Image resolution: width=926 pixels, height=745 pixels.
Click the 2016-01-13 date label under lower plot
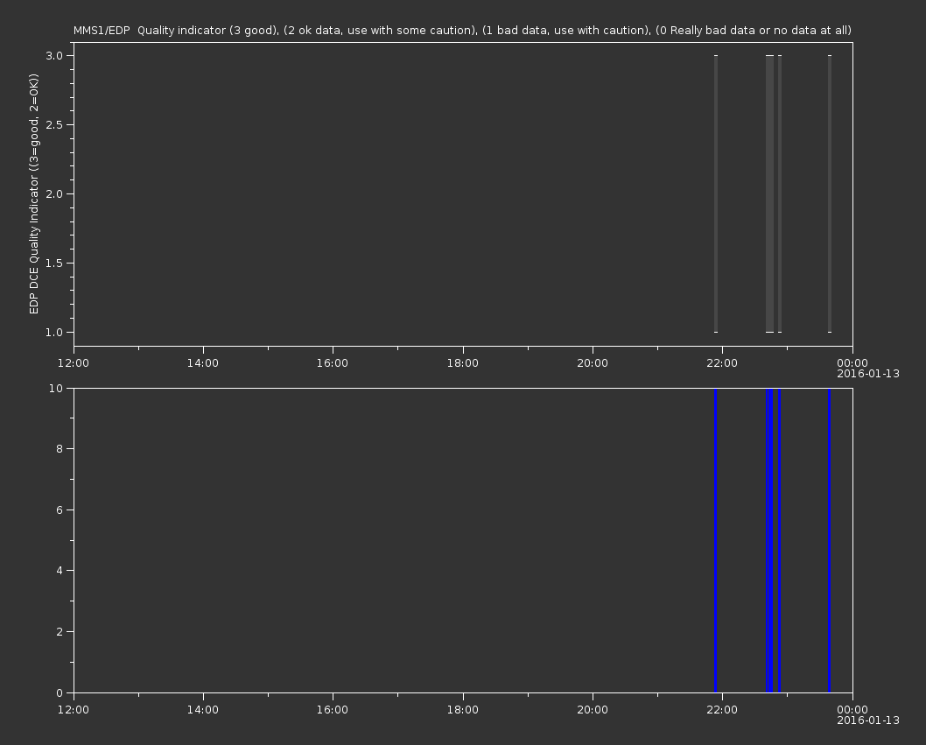click(x=868, y=720)
